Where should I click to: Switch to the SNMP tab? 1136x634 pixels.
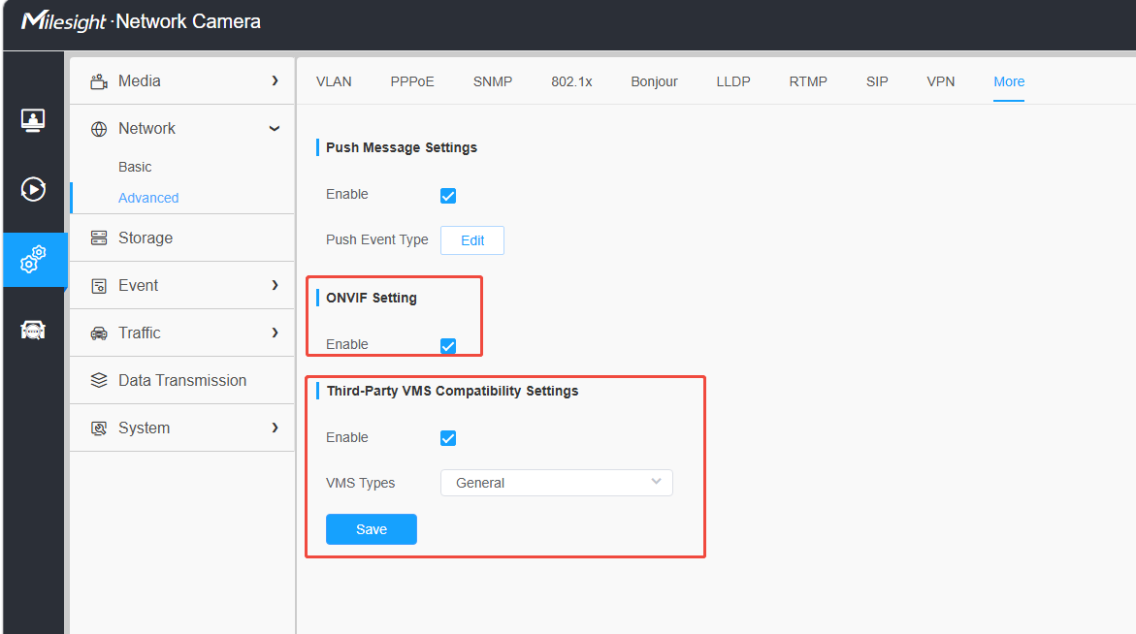tap(493, 81)
